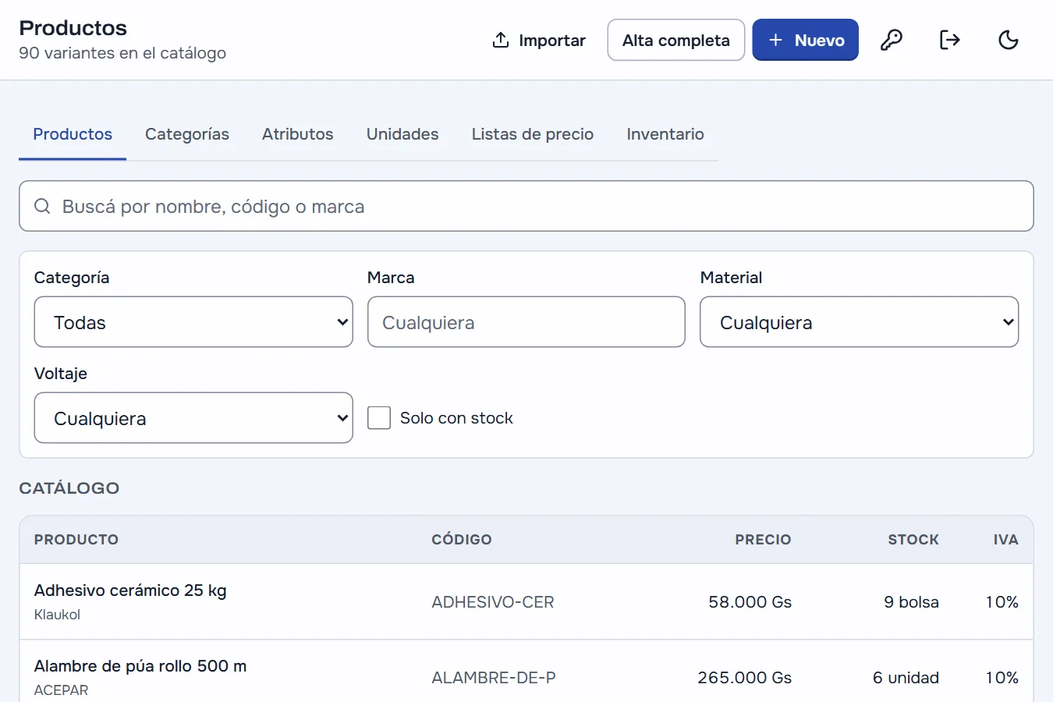
Task: Select the Inventario tab
Action: 665,134
